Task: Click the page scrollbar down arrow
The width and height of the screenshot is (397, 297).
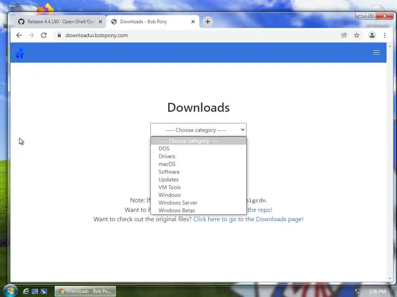Action: click(x=390, y=278)
